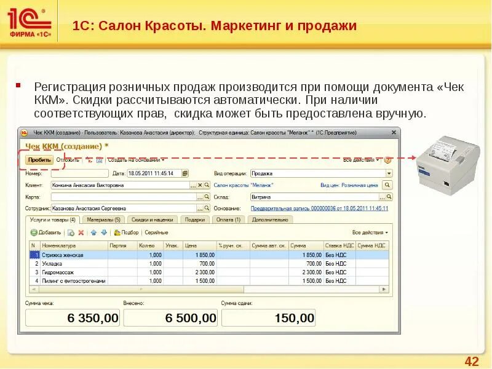Click table horizontal scrollbar right arrow
This screenshot has width=492, height=369.
[x=384, y=289]
